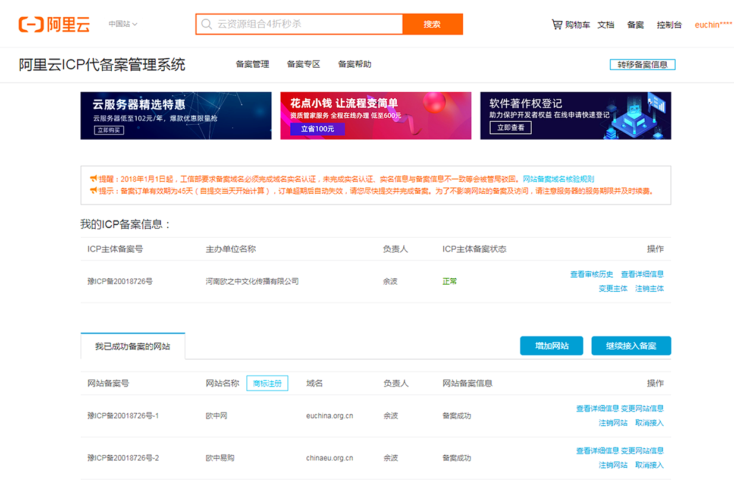Click 查看详细信息 for chinaeu.org.cn
Image resolution: width=734 pixels, height=494 pixels.
tap(597, 451)
